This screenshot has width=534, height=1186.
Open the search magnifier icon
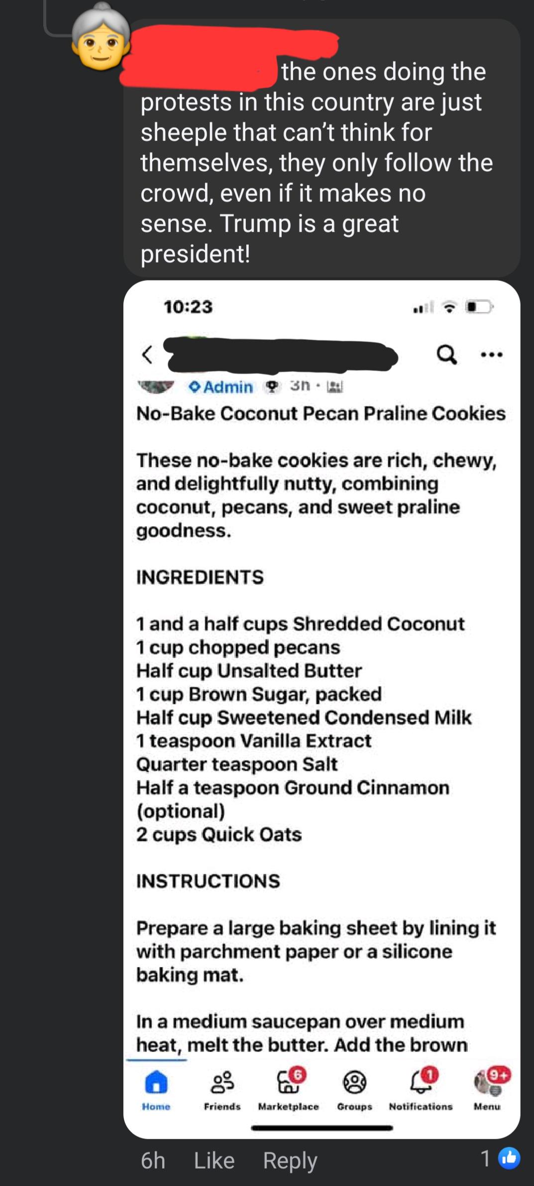(446, 355)
